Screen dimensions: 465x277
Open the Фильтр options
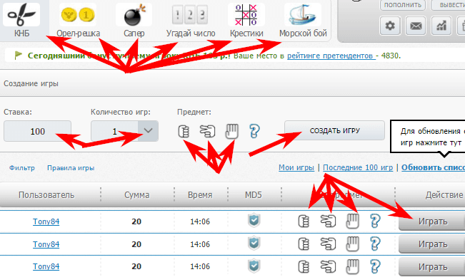[22, 168]
